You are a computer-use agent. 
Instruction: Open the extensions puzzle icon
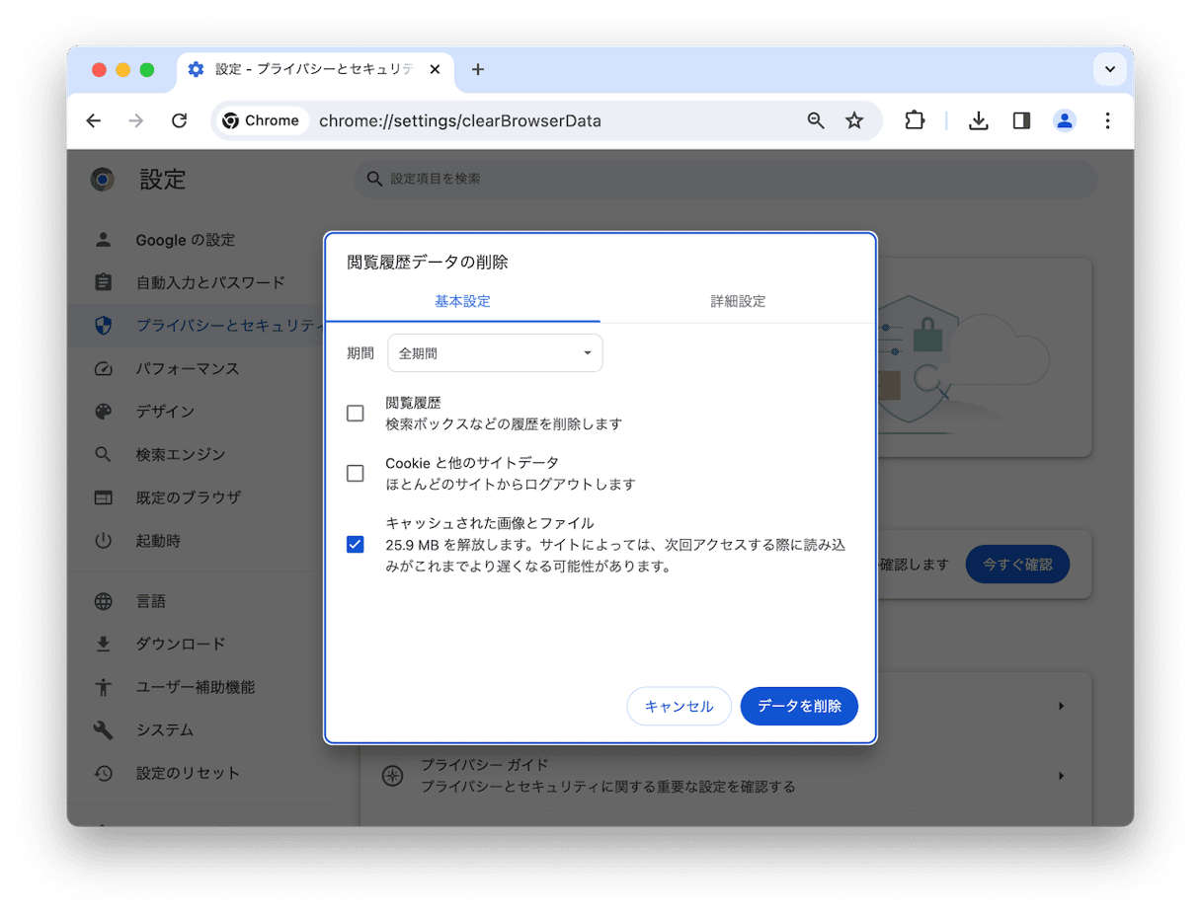915,120
